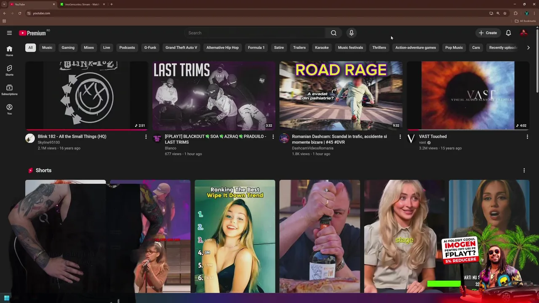This screenshot has height=303, width=539.
Task: Select the Mixes filter chip
Action: point(89,48)
